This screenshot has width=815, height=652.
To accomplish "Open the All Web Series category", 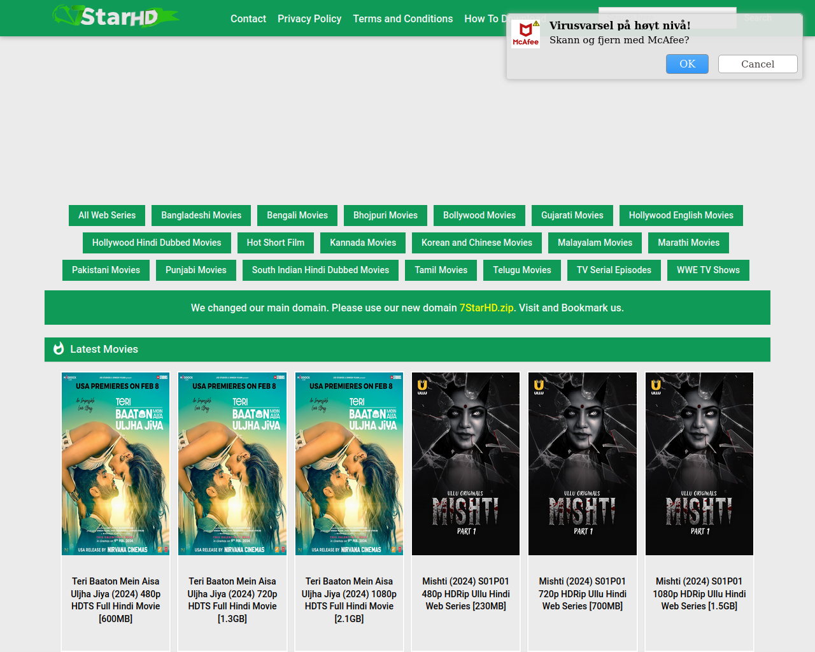I will [x=107, y=215].
